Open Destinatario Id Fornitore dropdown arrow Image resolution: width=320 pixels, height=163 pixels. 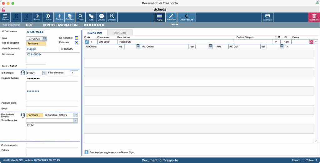(76, 115)
